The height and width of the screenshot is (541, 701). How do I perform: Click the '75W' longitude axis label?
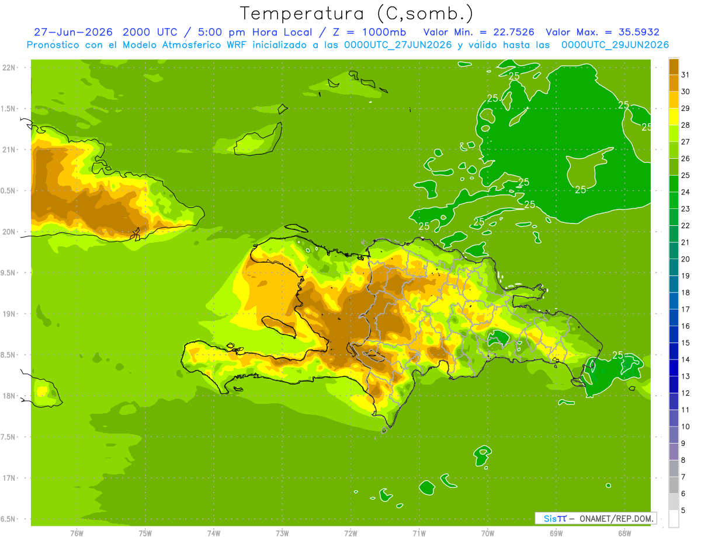click(x=145, y=533)
